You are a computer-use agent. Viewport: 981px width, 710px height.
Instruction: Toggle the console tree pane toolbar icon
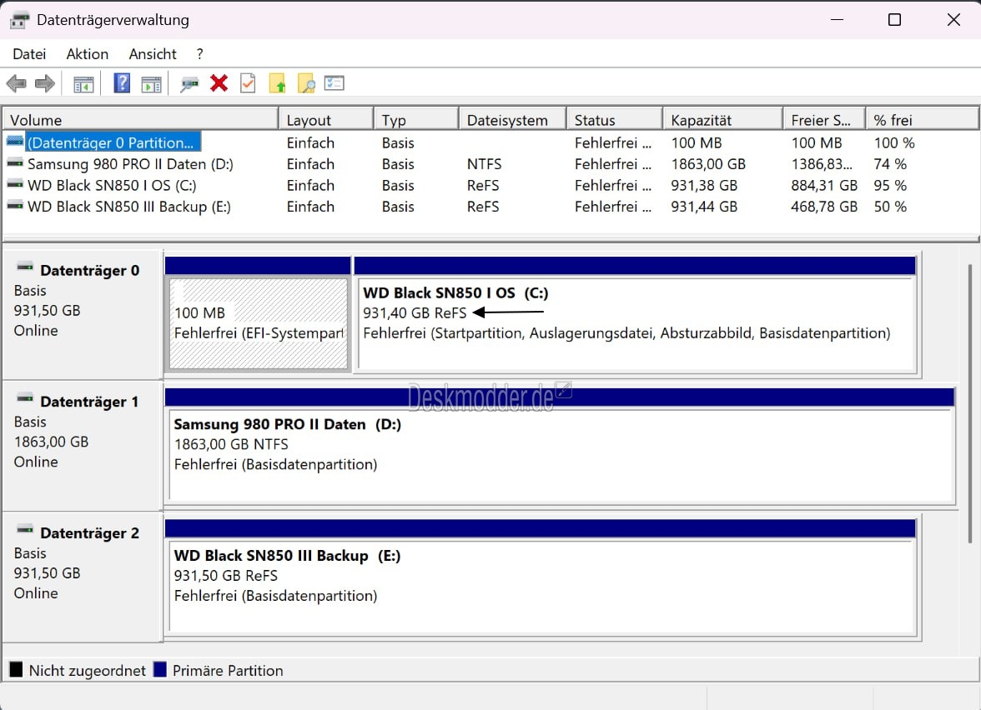[x=83, y=83]
